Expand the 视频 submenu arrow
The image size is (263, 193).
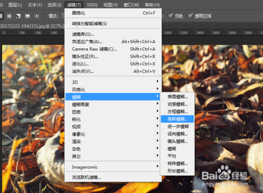(157, 126)
